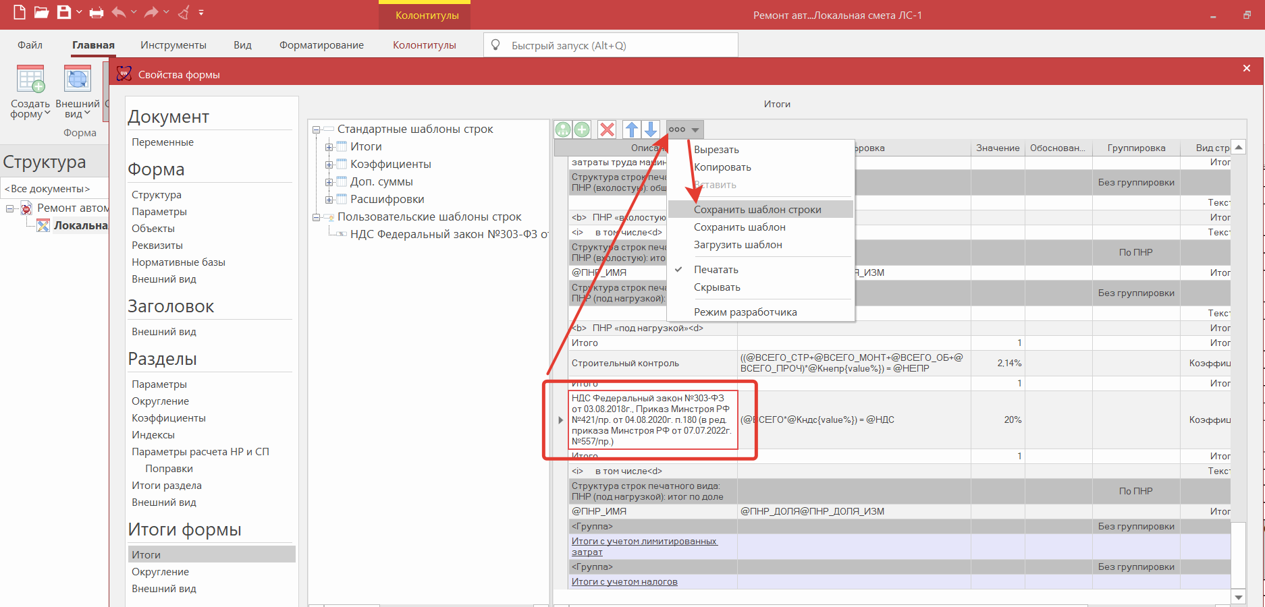Screen dimensions: 1265x607
Task: Click the Доп. суммы template folder icon
Action: tap(342, 181)
